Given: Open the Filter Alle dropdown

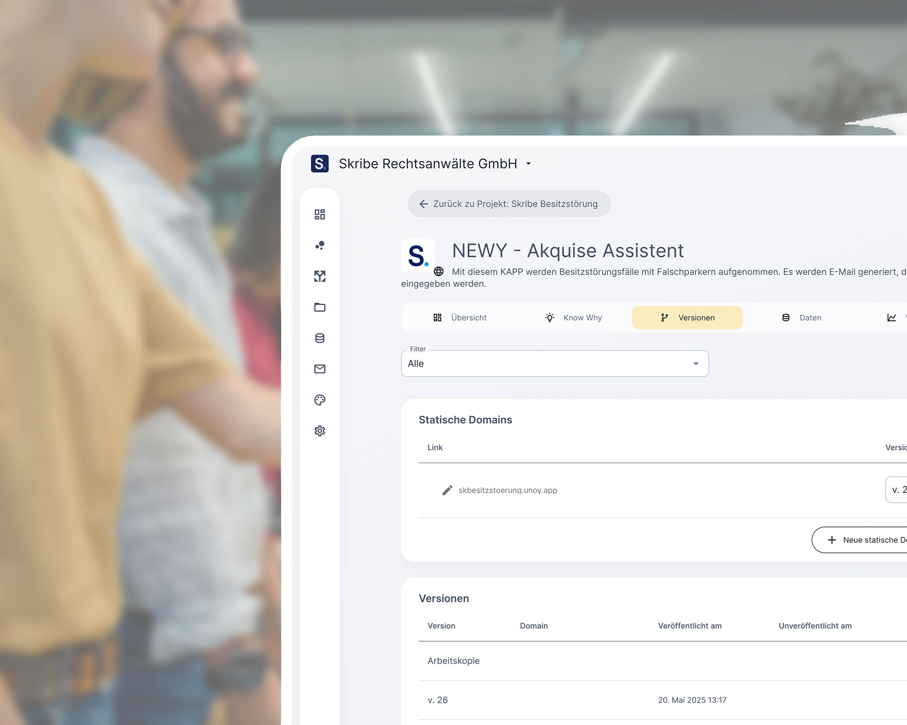Looking at the screenshot, I should [x=555, y=363].
